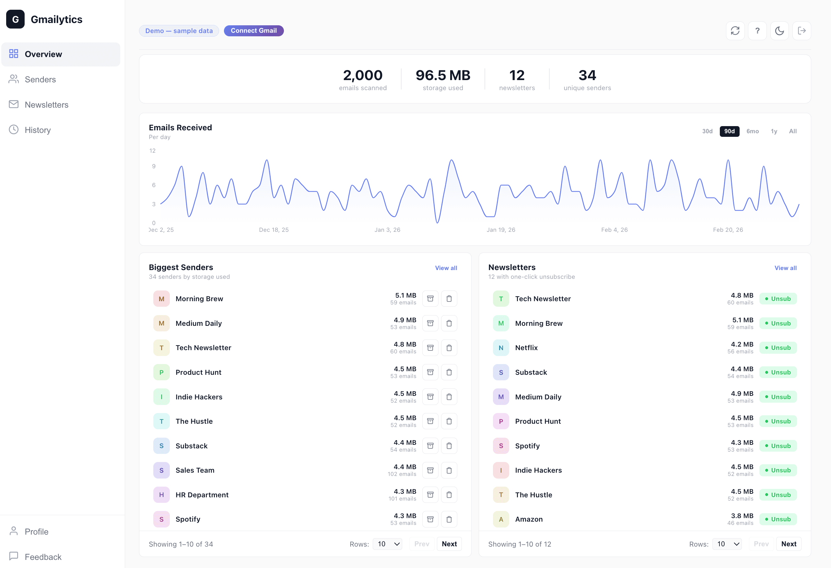Delete Spotify emails via its trash icon
Screen dimensions: 831x568
coord(450,519)
